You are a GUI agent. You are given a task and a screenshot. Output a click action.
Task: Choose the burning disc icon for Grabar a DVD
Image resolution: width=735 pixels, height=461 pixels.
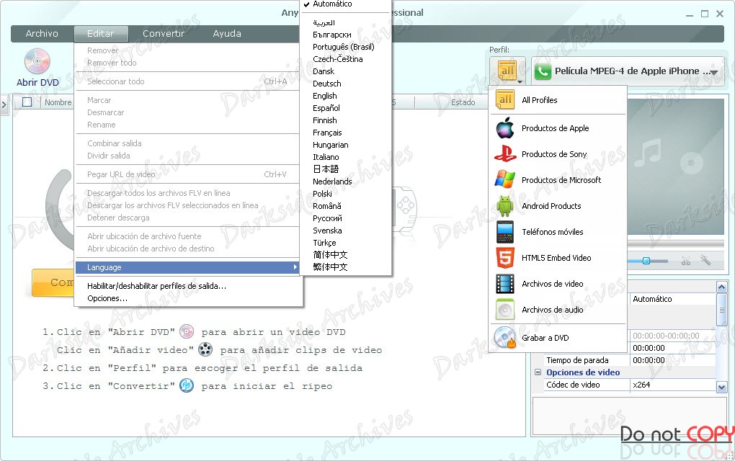505,337
